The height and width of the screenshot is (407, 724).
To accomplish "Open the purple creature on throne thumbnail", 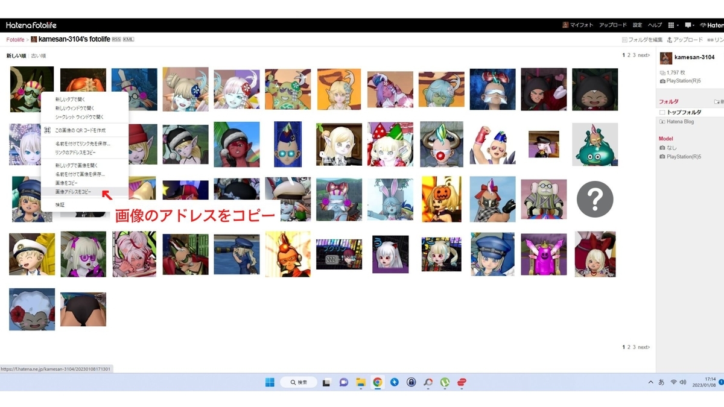I will 544,254.
